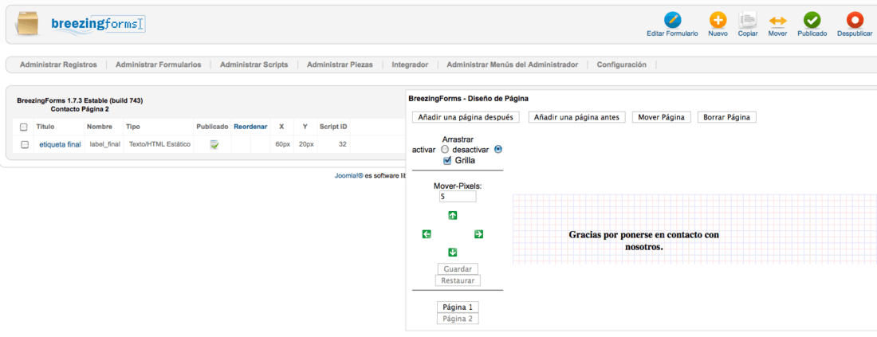Open the Integrador menu

click(x=410, y=65)
